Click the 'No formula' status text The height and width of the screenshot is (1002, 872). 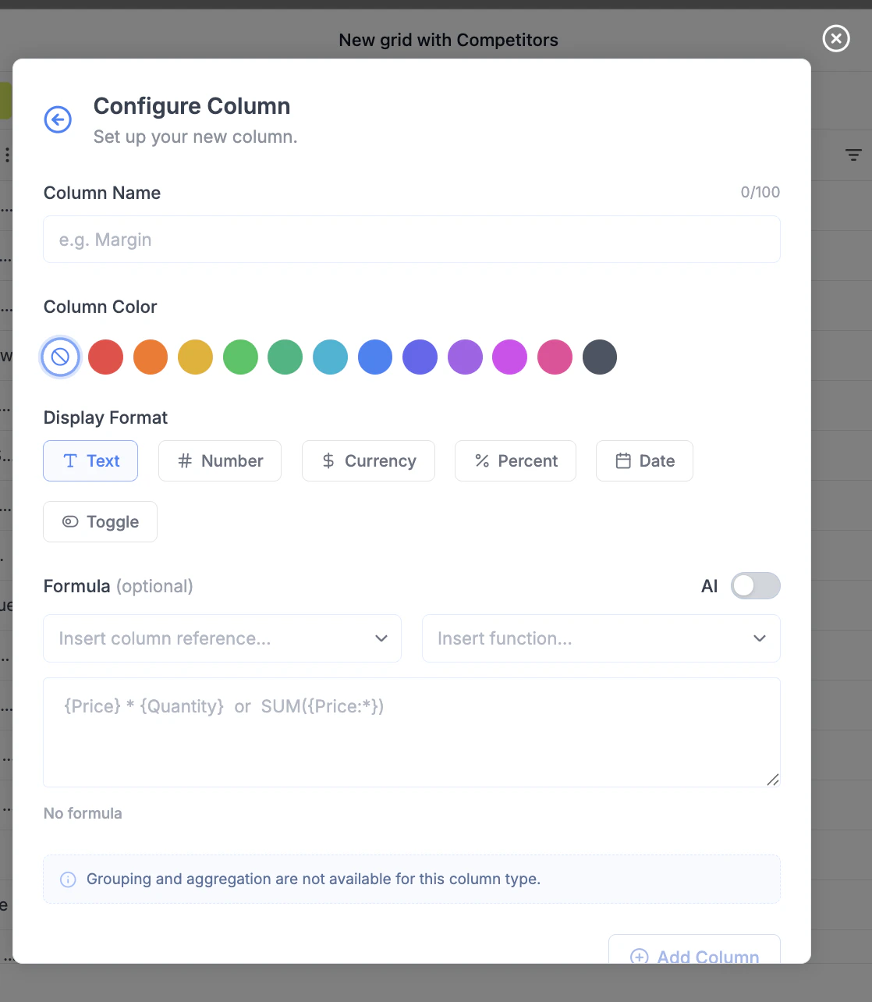[83, 813]
